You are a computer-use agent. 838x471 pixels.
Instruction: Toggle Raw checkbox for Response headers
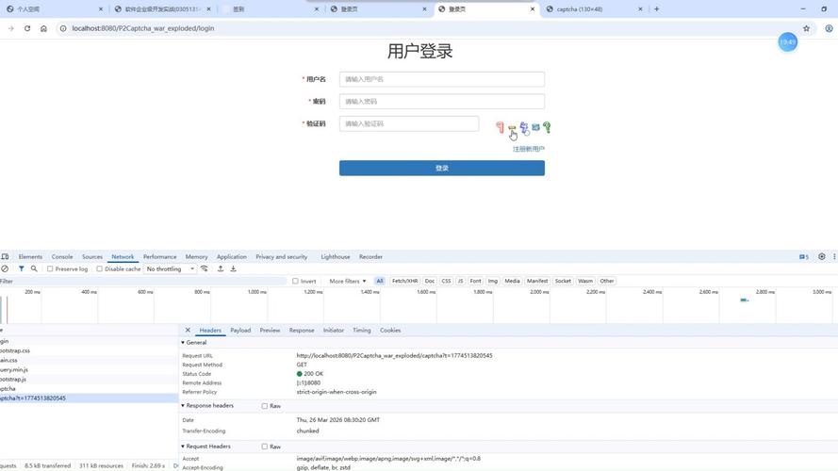click(265, 406)
